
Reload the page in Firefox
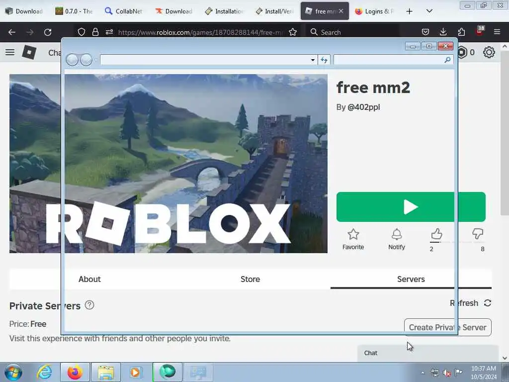pos(48,32)
